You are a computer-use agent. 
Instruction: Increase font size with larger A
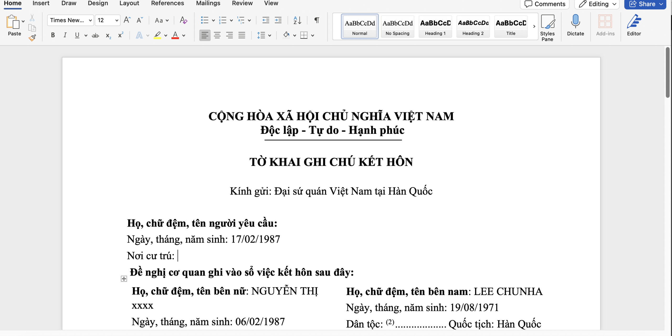tap(127, 20)
